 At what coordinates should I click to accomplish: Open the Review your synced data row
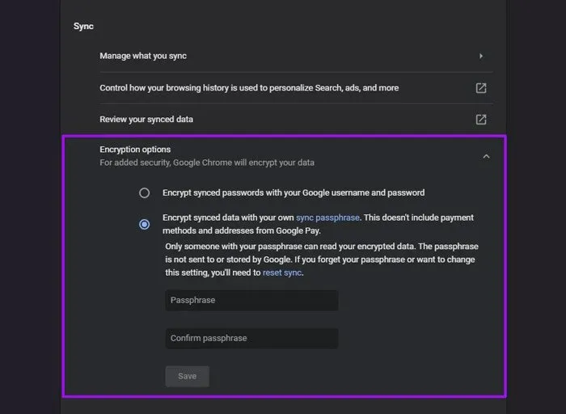coord(146,120)
